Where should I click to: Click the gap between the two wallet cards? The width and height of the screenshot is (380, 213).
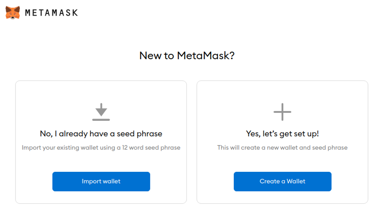tap(192, 142)
